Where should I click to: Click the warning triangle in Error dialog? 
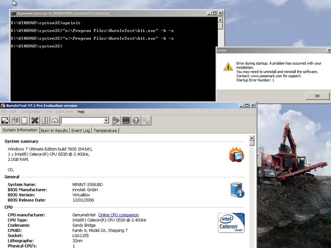228,67
